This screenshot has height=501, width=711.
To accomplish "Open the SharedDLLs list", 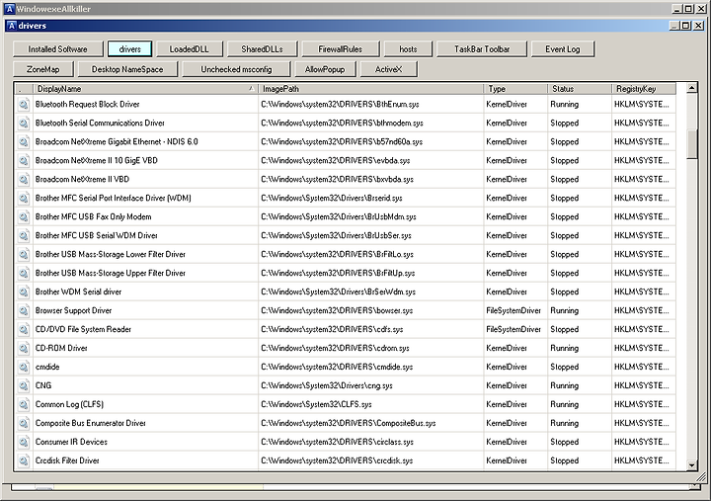I will [262, 49].
